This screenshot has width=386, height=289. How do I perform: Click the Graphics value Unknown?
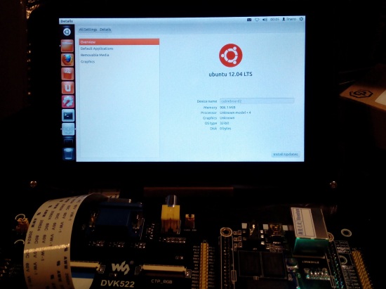tap(227, 118)
